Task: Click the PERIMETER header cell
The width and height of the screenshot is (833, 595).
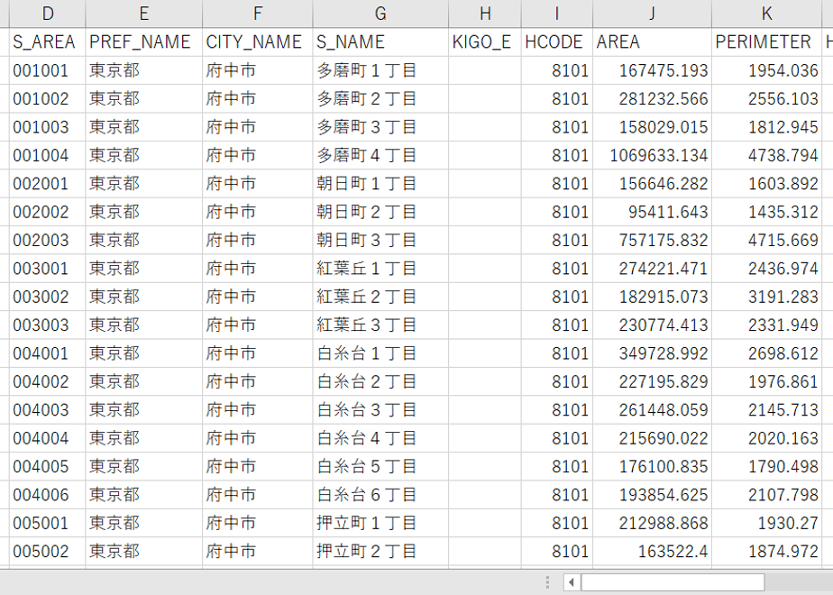Action: [x=766, y=42]
